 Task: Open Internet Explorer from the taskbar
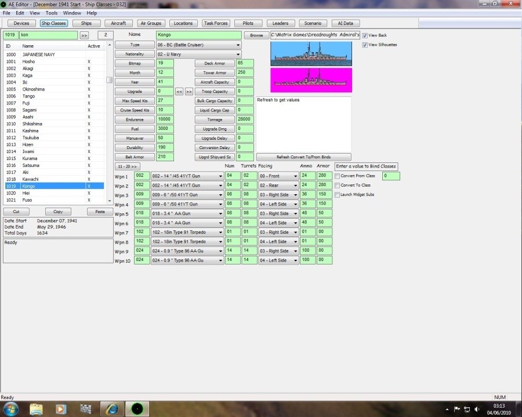click(x=112, y=409)
